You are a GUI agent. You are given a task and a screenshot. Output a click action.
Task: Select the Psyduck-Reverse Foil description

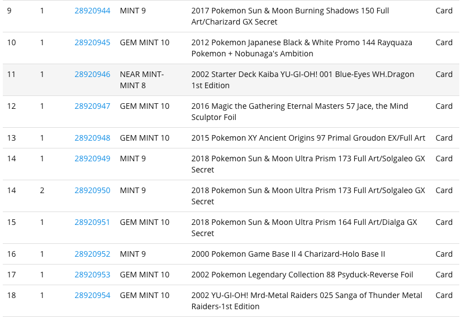point(302,275)
